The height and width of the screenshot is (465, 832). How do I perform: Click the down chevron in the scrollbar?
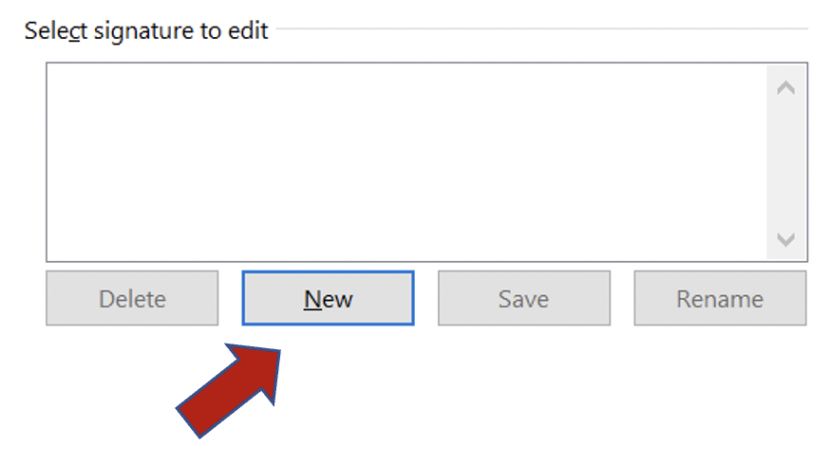pos(785,239)
